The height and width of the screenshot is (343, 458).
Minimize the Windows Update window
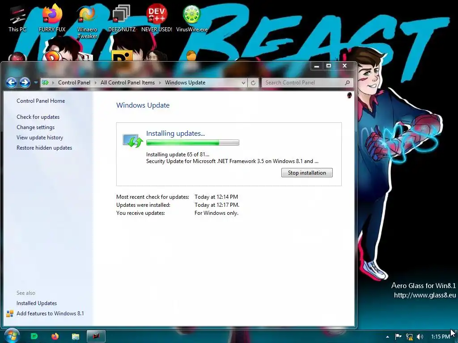point(316,66)
